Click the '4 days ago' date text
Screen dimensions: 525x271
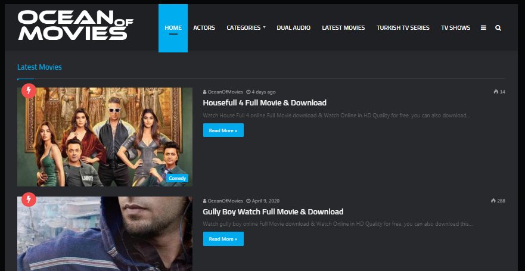(263, 92)
